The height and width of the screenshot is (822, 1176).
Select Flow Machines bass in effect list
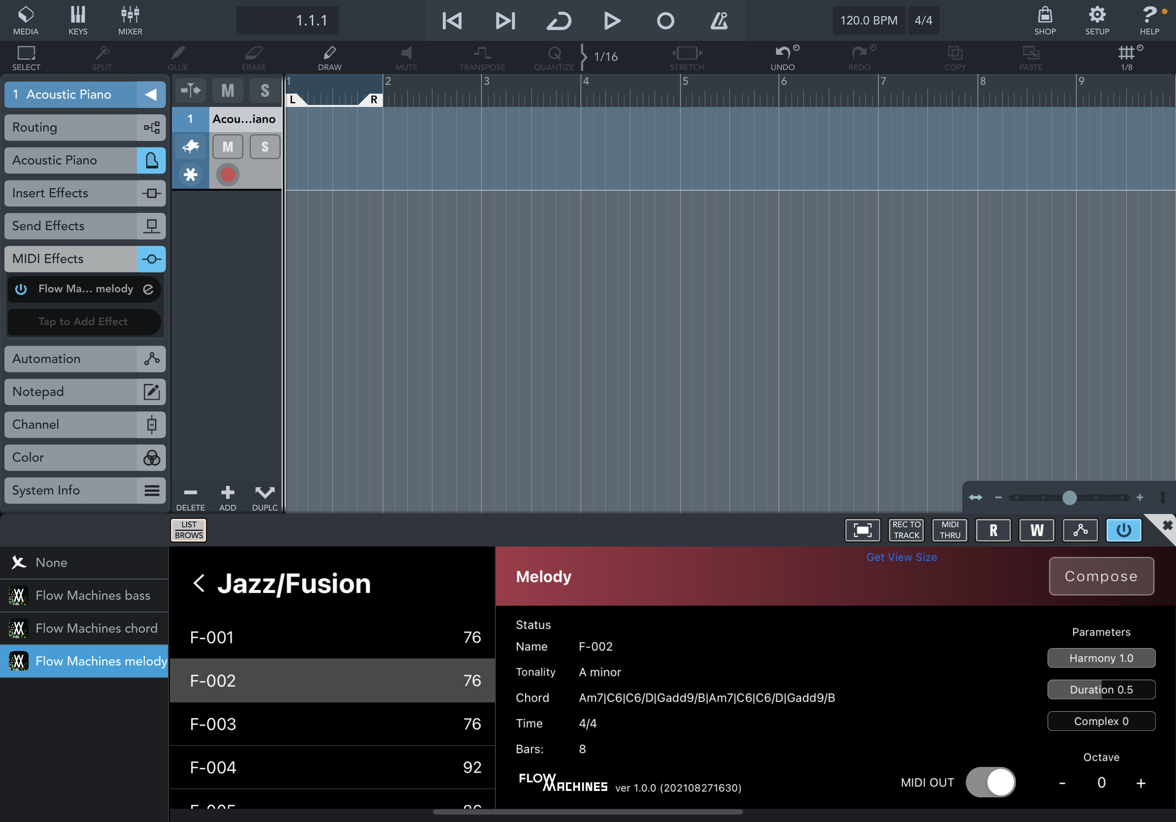point(84,595)
